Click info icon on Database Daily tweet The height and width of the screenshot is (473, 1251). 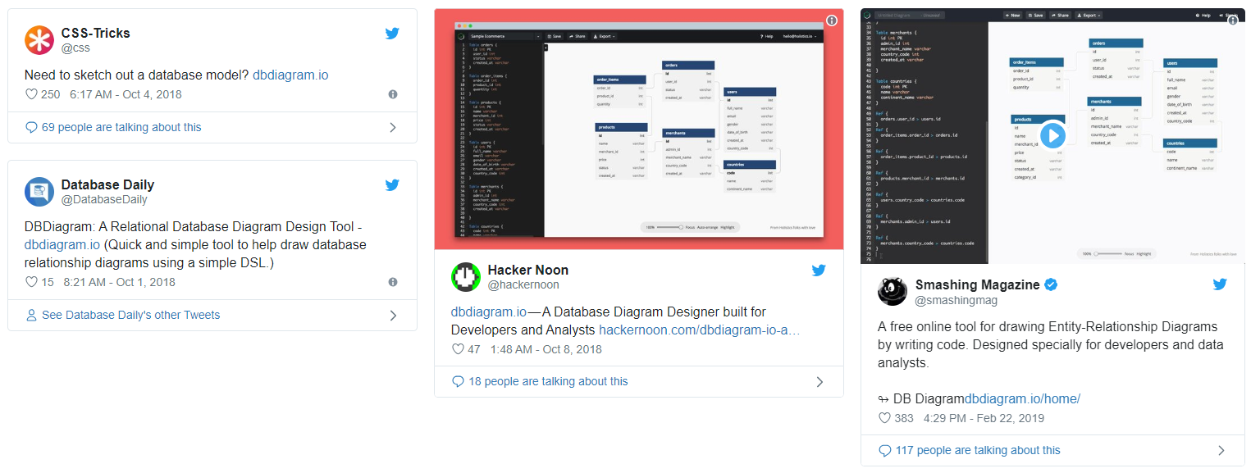click(x=393, y=282)
